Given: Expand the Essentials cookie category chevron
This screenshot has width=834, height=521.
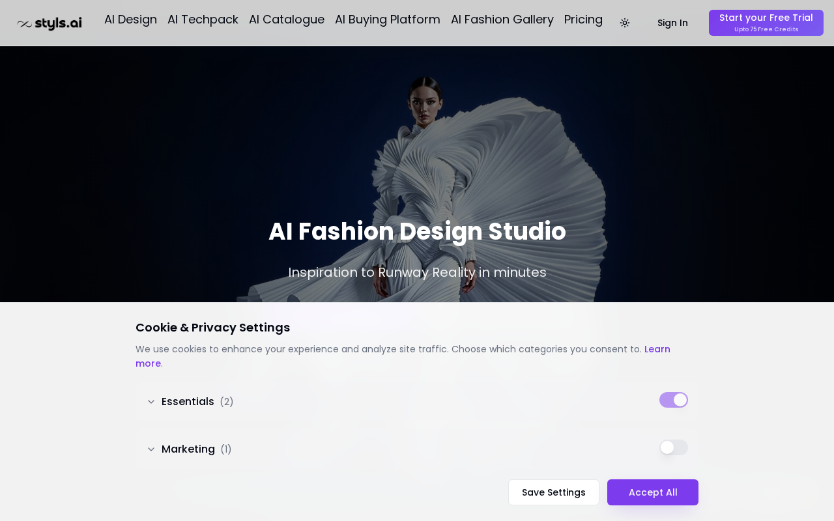Looking at the screenshot, I should point(151,402).
